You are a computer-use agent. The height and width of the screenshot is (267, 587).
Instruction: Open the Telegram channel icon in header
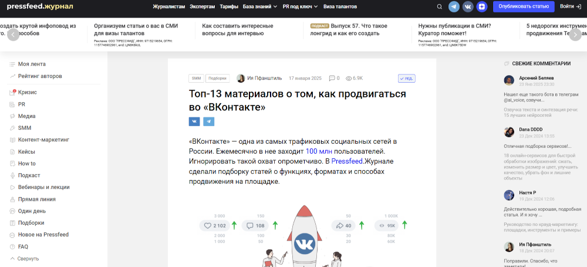454,6
